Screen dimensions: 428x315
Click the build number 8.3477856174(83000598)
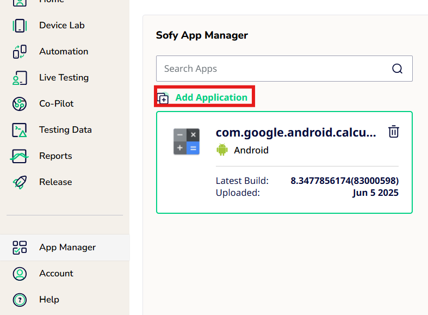(344, 181)
